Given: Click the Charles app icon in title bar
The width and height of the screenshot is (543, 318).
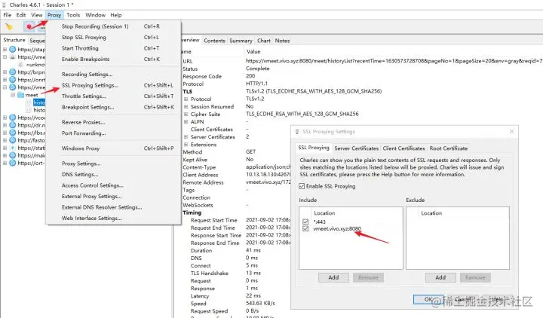Looking at the screenshot, I should click(x=5, y=5).
